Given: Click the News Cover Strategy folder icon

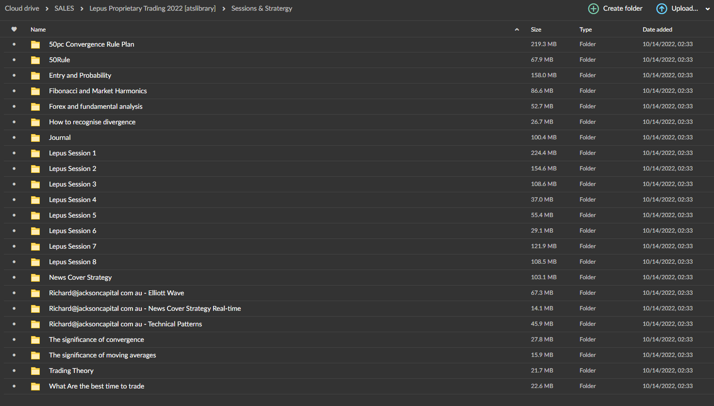Looking at the screenshot, I should pyautogui.click(x=35, y=278).
